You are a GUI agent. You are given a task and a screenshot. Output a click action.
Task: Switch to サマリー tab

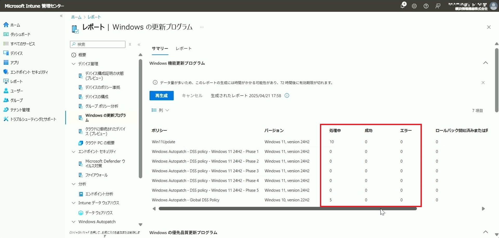(x=160, y=49)
